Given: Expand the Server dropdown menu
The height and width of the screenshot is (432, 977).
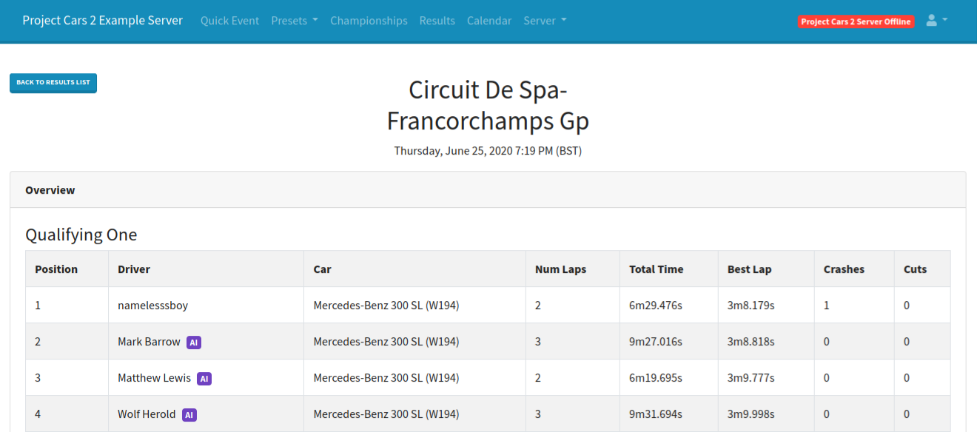Looking at the screenshot, I should [545, 21].
